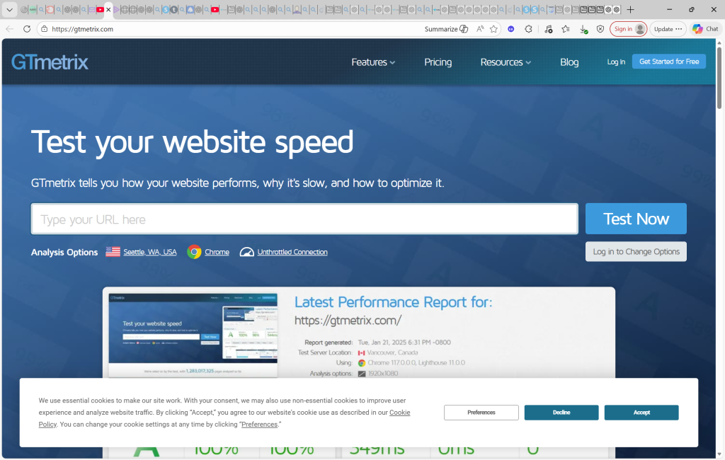Open the Downloads icon in the toolbar

(x=583, y=29)
